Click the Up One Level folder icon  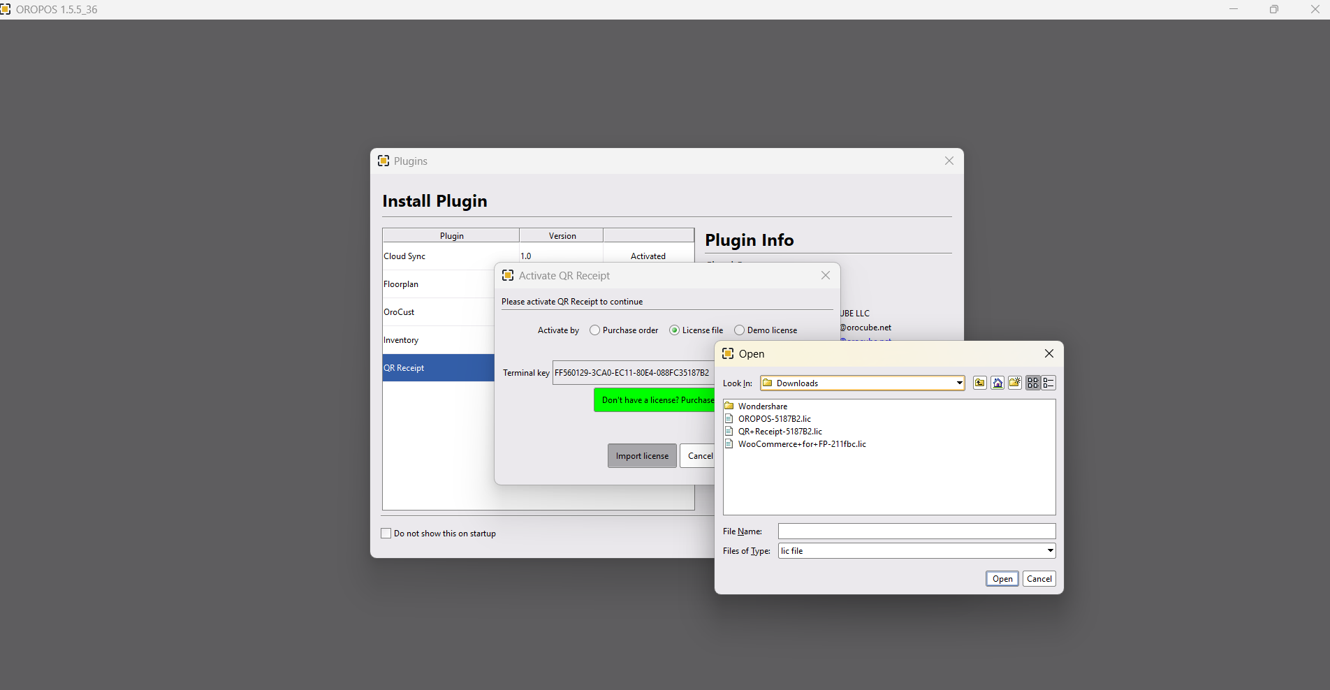979,383
